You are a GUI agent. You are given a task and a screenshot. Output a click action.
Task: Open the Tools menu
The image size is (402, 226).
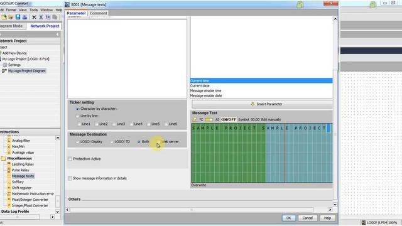33,10
